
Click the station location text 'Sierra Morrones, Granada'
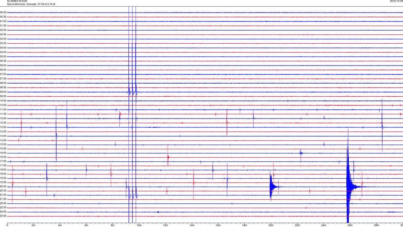(x=21, y=4)
